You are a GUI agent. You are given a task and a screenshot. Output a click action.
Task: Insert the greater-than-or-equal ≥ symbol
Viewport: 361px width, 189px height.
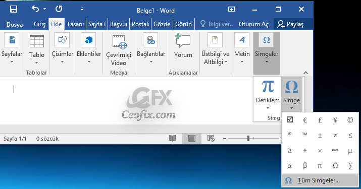point(290,150)
